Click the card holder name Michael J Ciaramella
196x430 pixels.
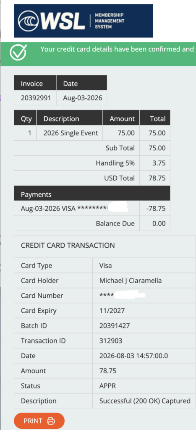131,281
